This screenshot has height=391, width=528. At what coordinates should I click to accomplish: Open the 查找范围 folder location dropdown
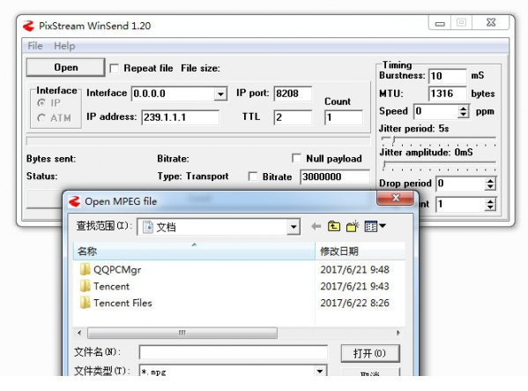[294, 227]
